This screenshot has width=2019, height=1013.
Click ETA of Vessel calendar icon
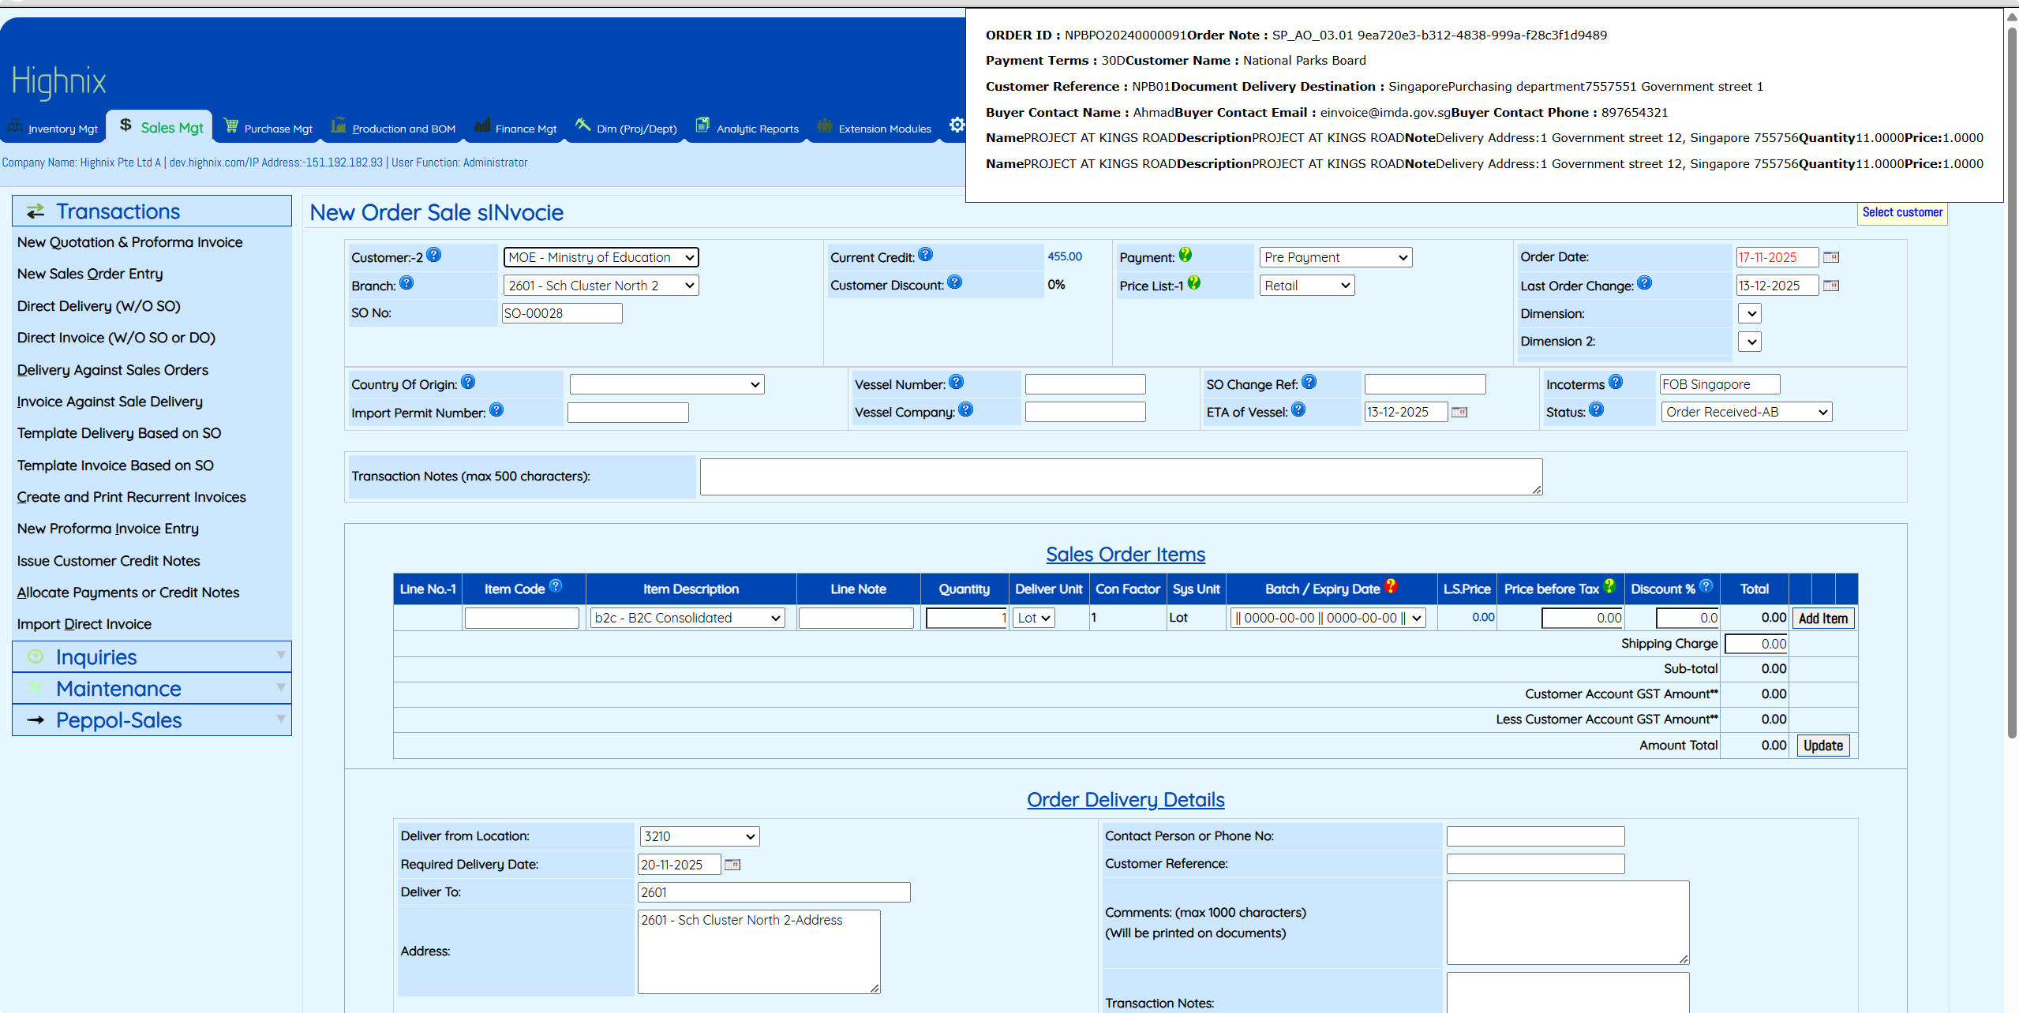coord(1459,412)
